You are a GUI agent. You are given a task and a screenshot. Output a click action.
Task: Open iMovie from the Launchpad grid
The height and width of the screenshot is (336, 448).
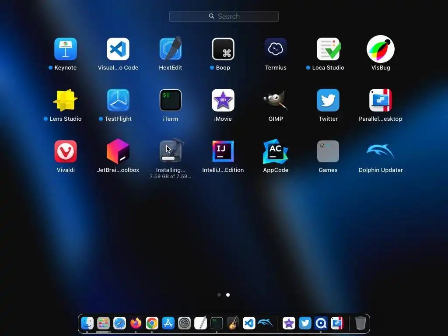point(223,100)
